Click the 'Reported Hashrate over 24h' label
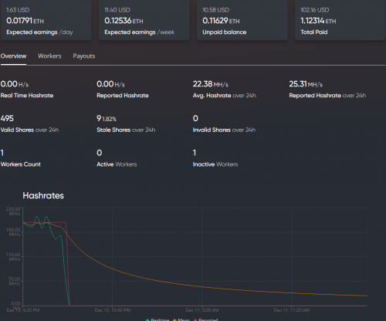 (x=327, y=96)
